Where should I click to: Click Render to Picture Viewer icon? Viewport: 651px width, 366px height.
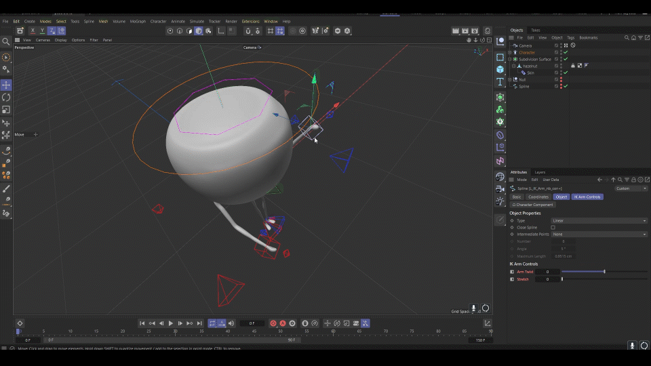point(465,30)
